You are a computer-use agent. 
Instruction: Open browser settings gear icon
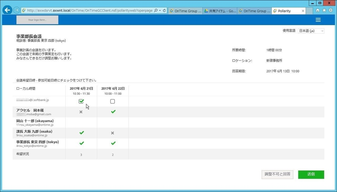tap(331, 10)
